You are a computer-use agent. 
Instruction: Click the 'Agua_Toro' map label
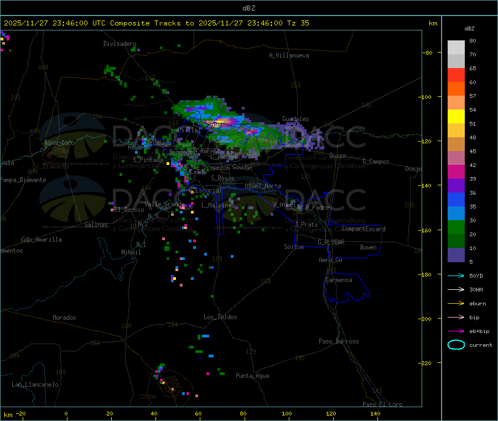(x=59, y=143)
